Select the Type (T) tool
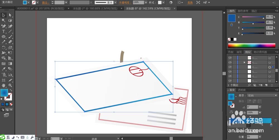279x140 pixels. pyautogui.click(x=4, y=31)
